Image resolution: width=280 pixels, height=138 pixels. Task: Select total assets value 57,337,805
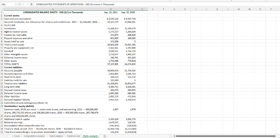[111, 64]
